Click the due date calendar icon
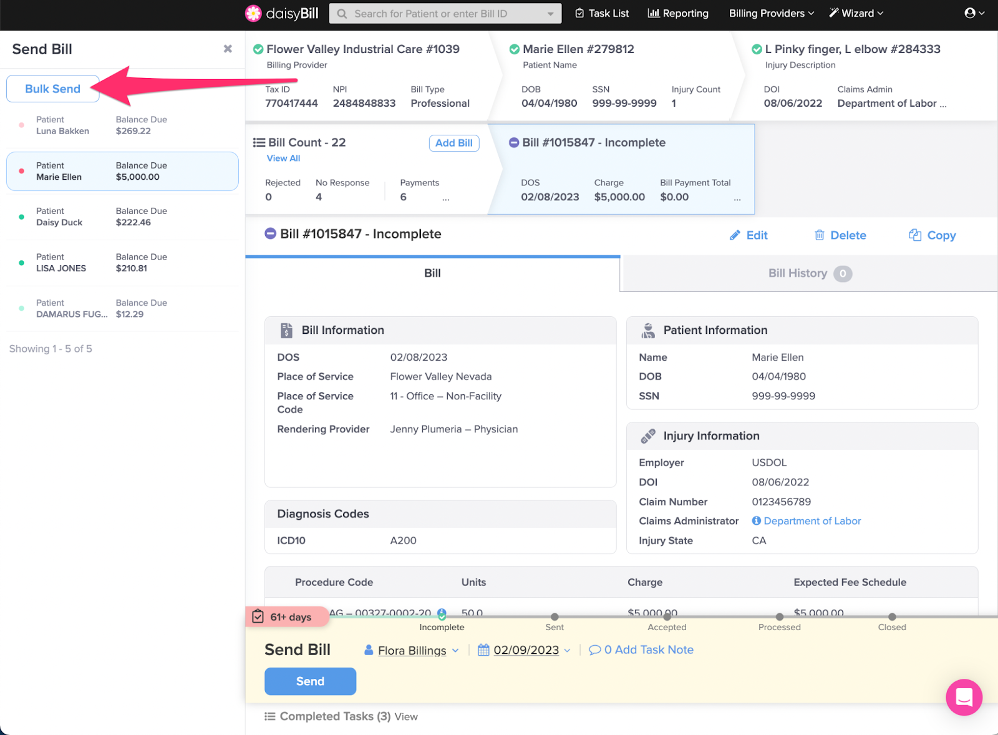The height and width of the screenshot is (735, 998). click(483, 650)
